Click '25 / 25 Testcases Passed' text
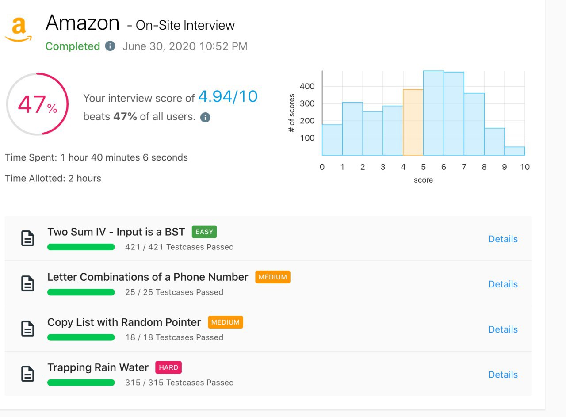566x417 pixels. click(174, 292)
